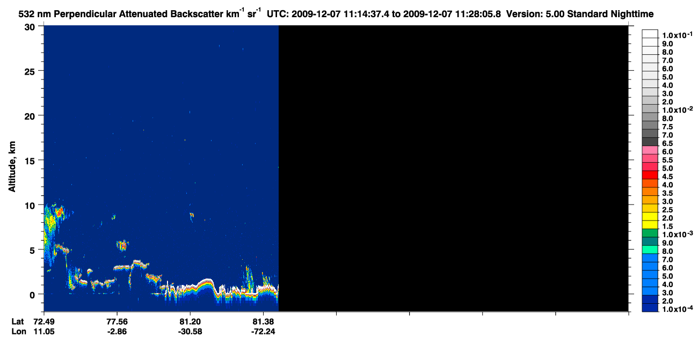The image size is (698, 358).
Task: Select the '7.5' colorbar value
Action: 667,127
